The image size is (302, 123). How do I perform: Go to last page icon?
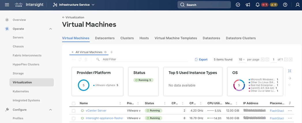point(290,60)
